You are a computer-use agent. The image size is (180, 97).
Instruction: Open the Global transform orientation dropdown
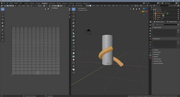(x=127, y=6)
